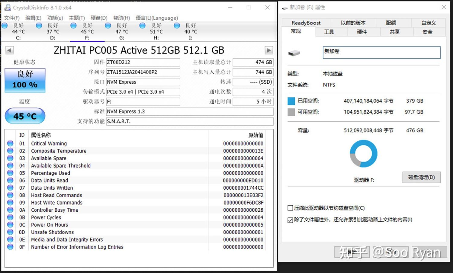Uncheck the file content indexing option
453x273 pixels.
coord(290,220)
